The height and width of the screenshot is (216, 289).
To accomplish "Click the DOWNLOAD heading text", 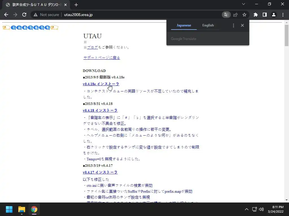I will point(94,71).
